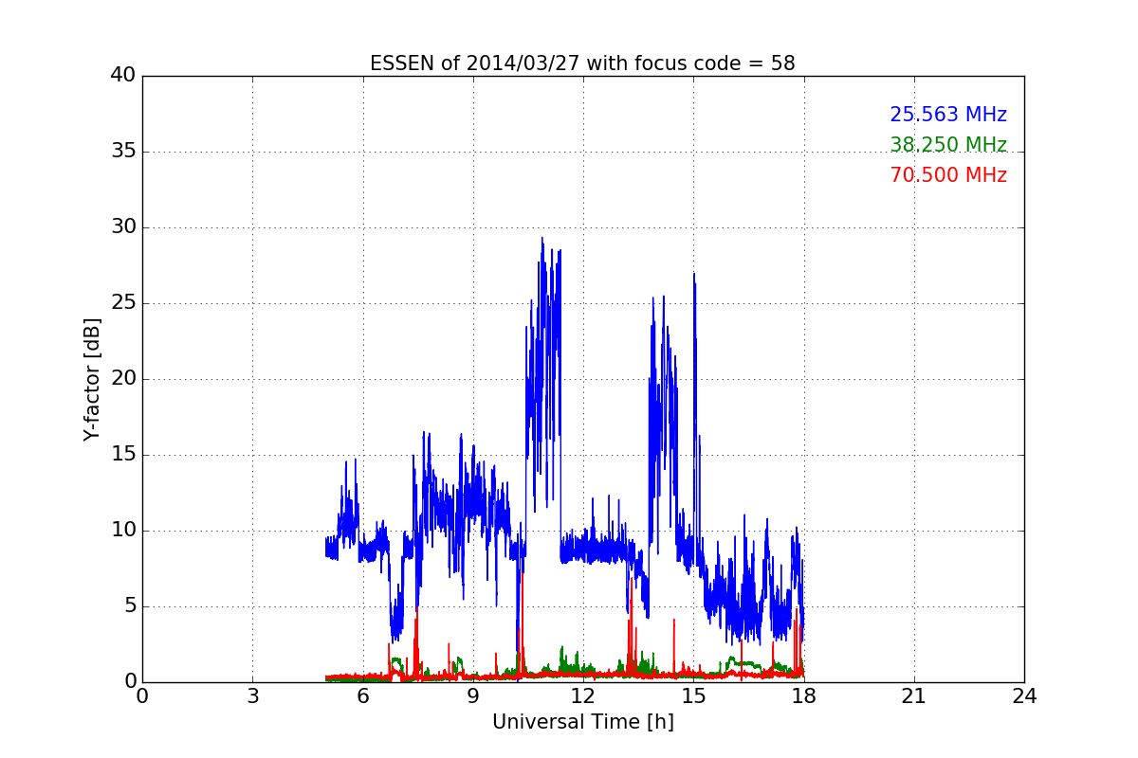Select the green 38.250 MHz legend label
The image size is (1138, 758).
948,145
